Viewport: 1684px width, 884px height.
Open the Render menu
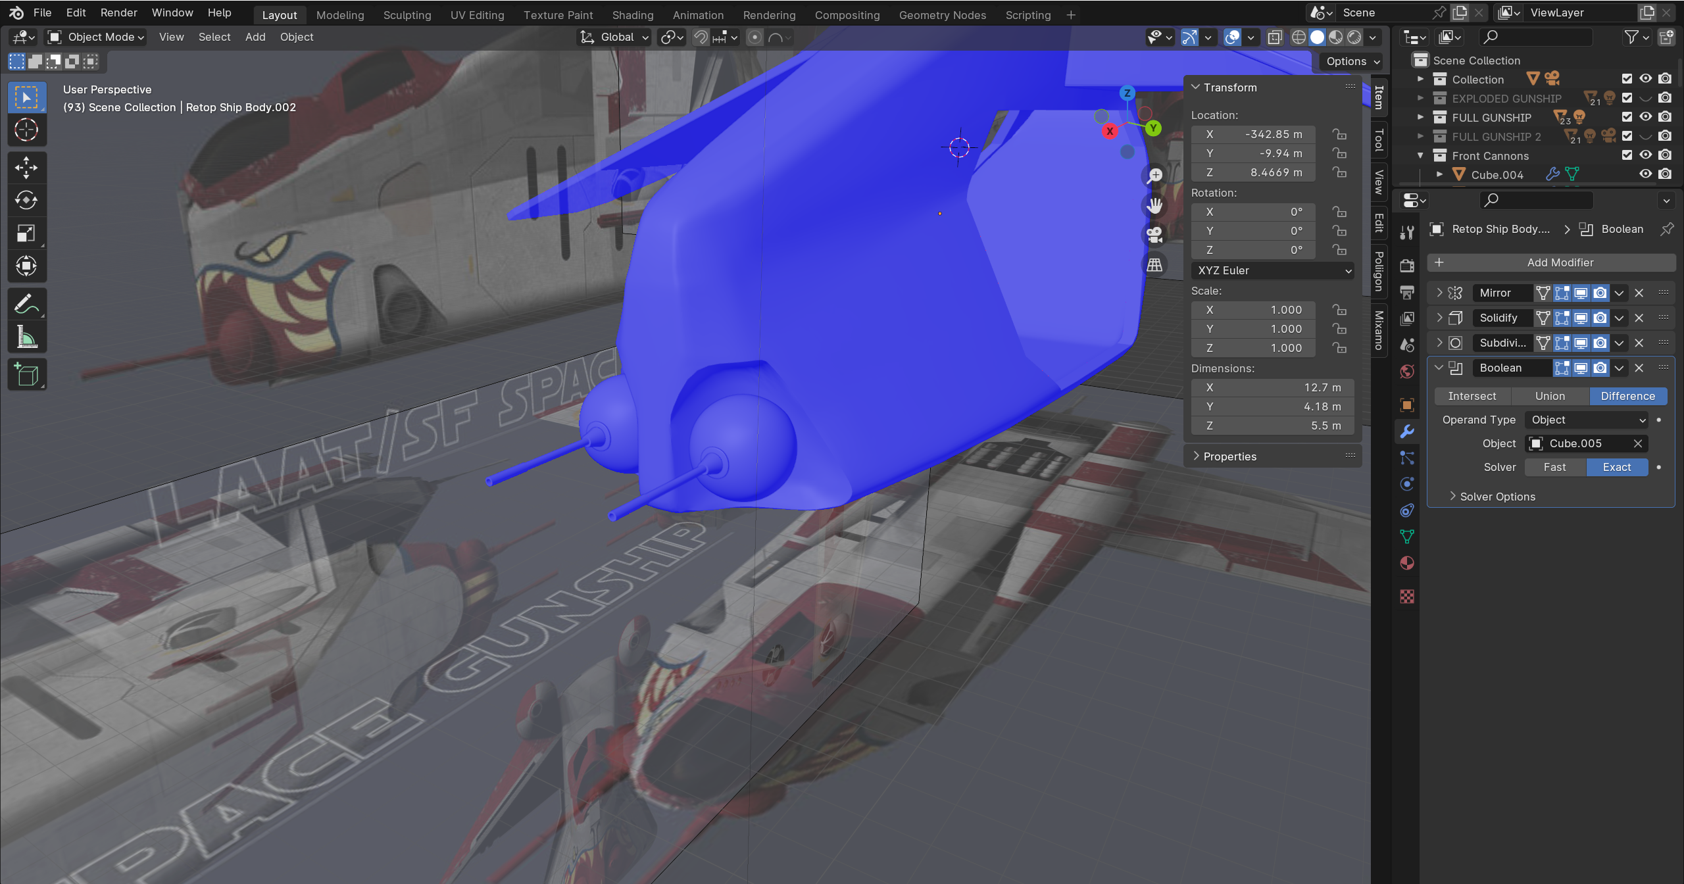click(x=118, y=12)
